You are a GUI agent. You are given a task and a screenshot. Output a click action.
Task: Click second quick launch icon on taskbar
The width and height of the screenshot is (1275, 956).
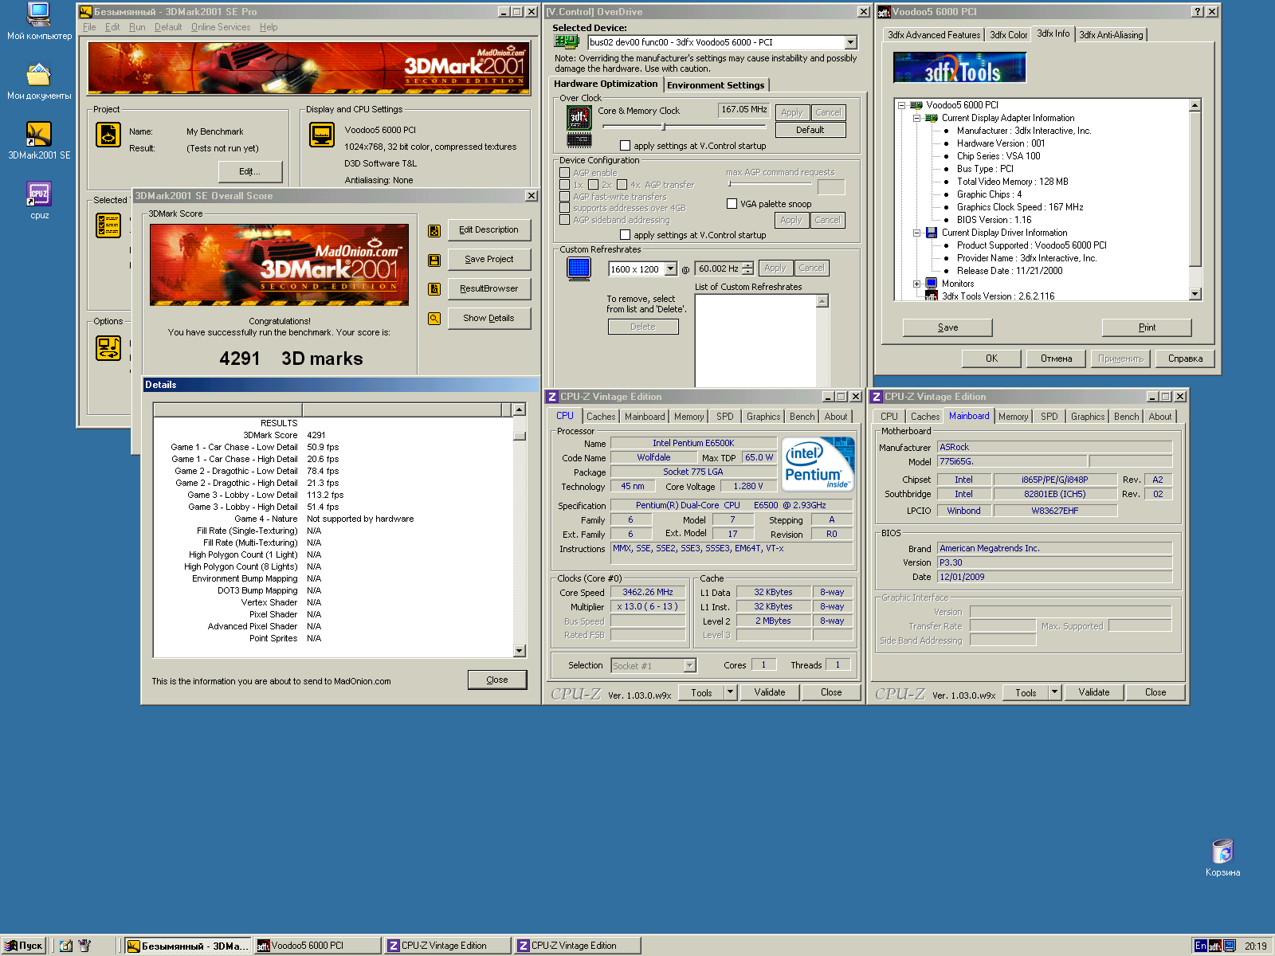click(x=84, y=946)
